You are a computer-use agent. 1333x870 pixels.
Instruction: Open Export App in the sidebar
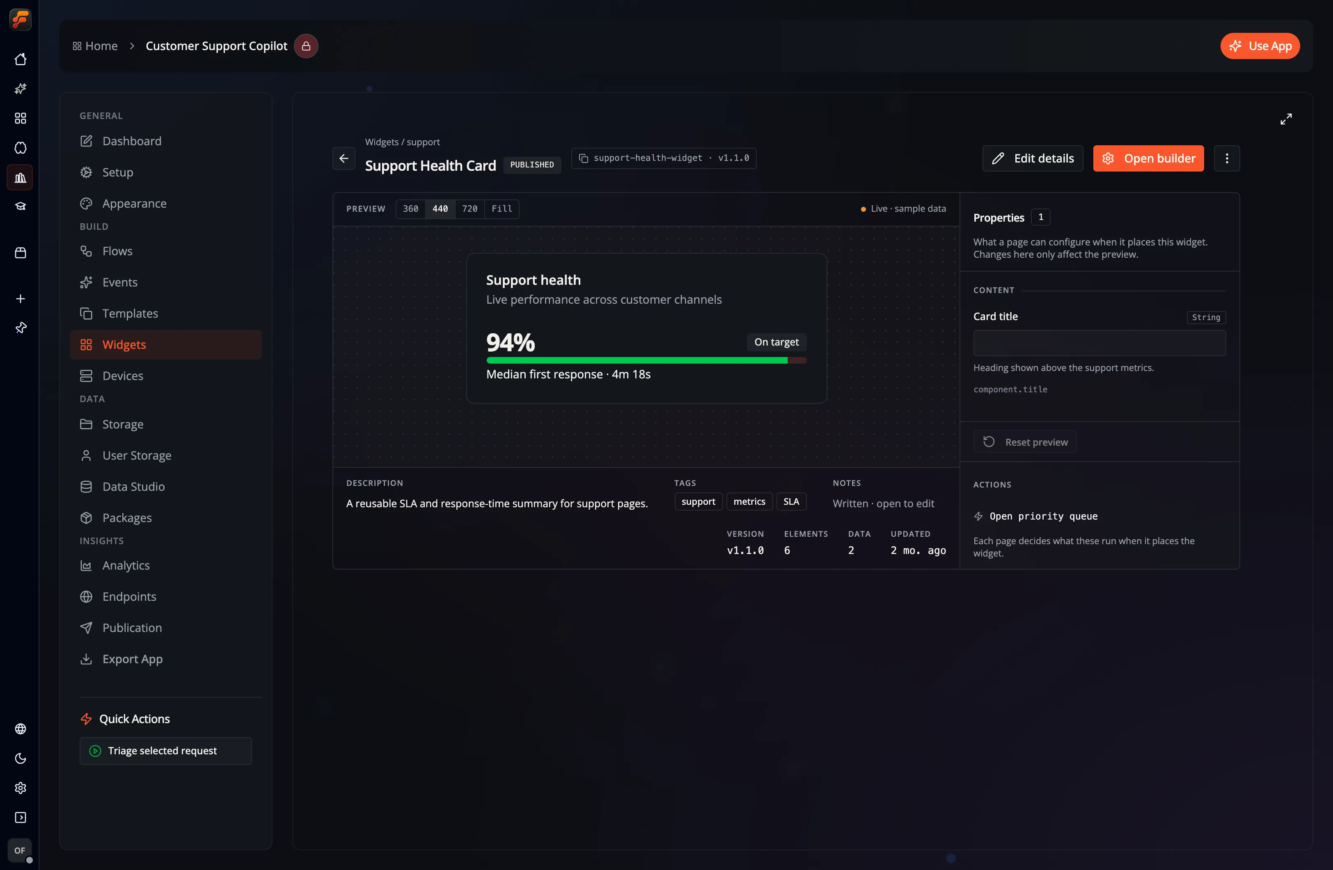tap(166, 659)
